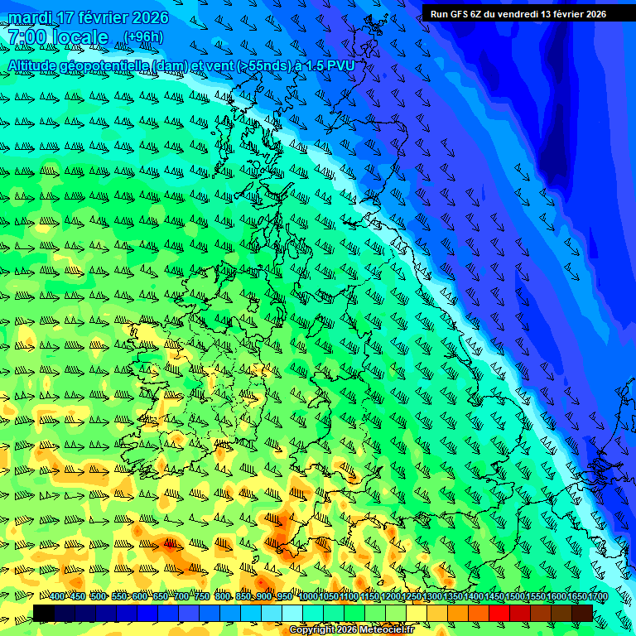Click the '7:00 locale' time text

58,37
